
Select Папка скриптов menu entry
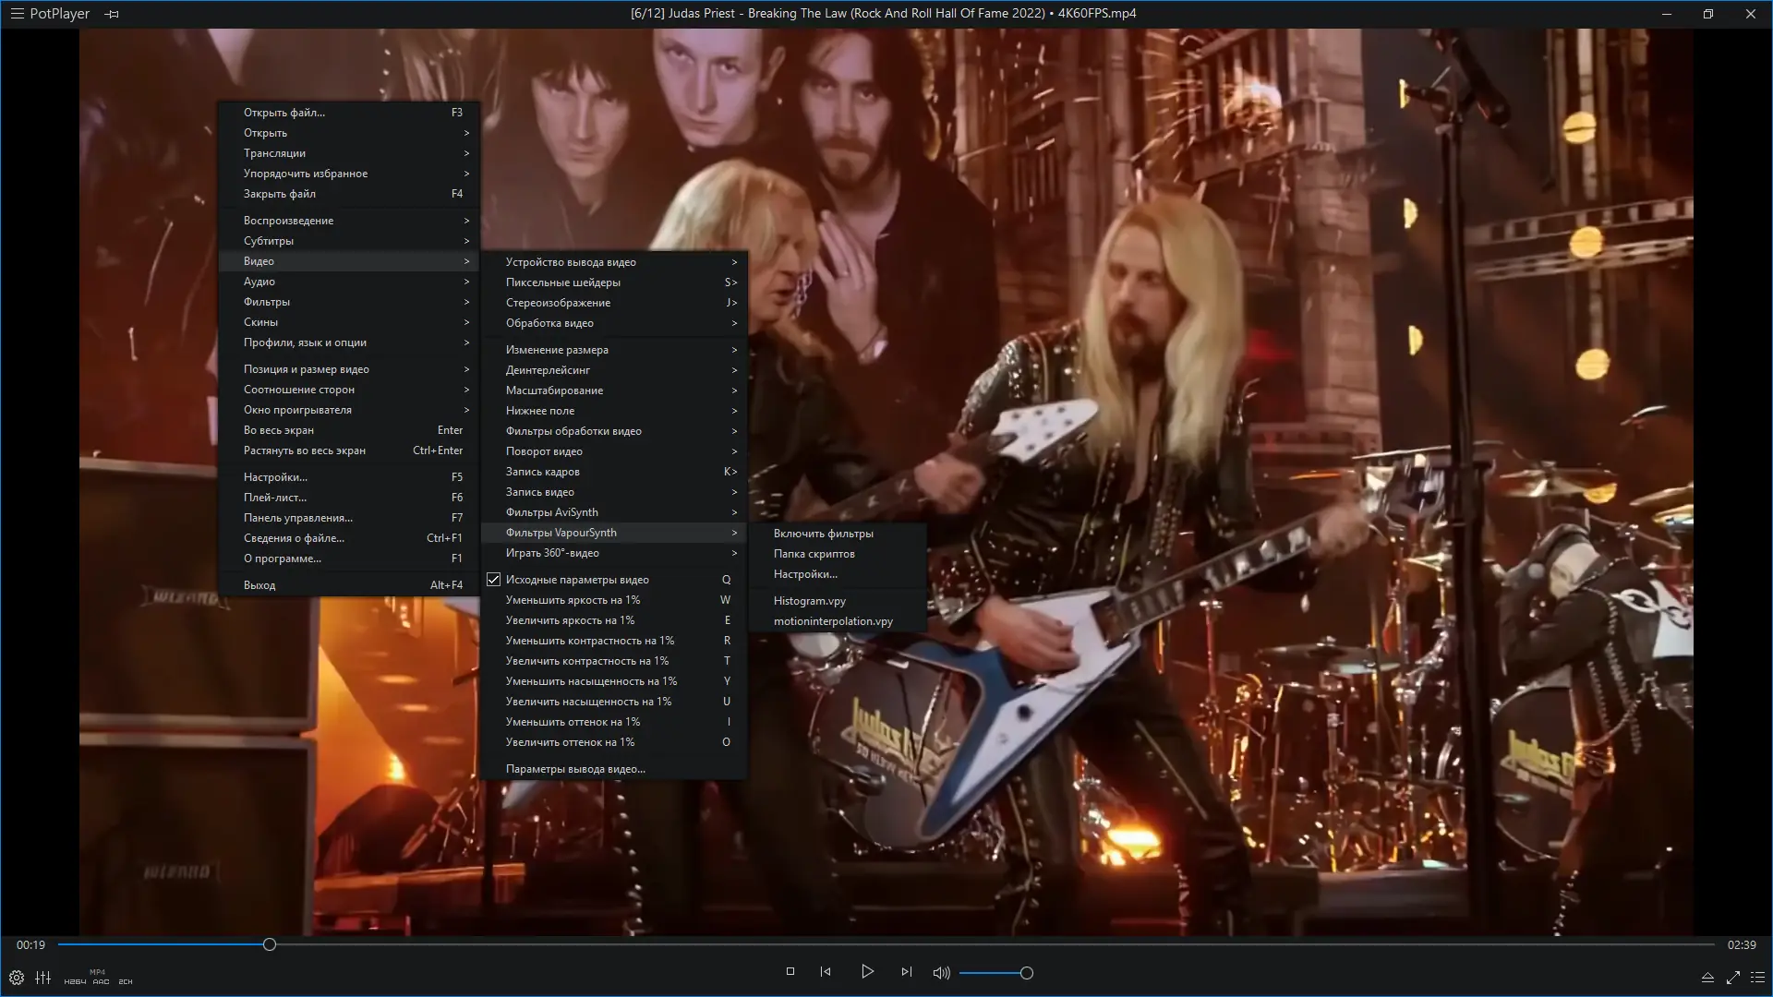pyautogui.click(x=814, y=554)
